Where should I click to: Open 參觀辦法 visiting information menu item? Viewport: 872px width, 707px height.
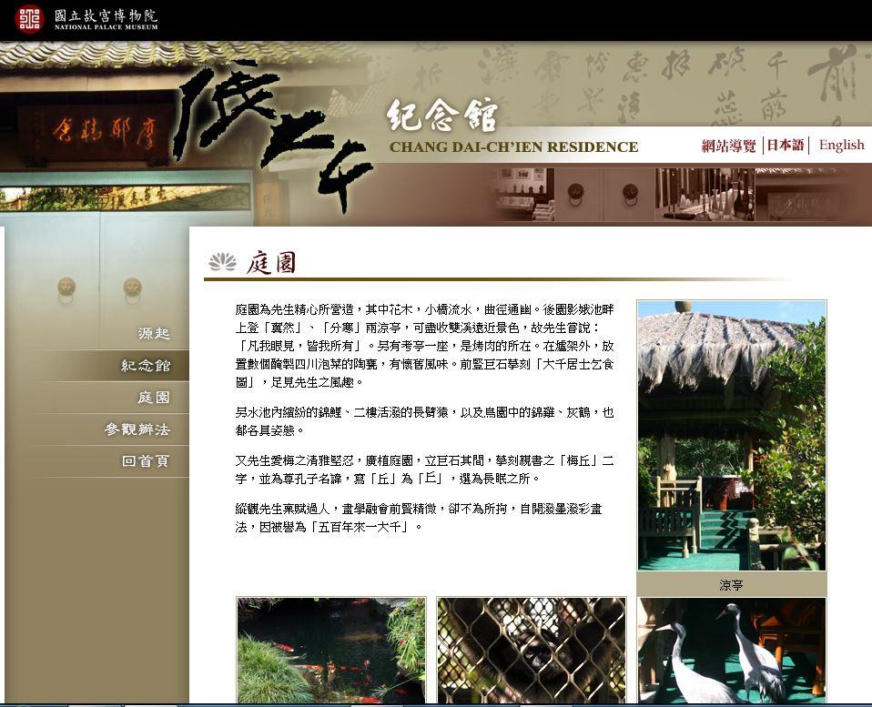[137, 429]
